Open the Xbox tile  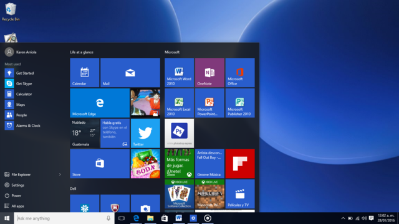pos(179,164)
